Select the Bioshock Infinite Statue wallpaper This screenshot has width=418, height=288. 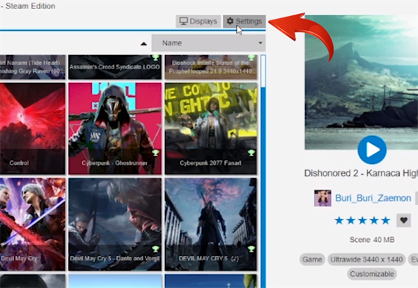tap(211, 67)
